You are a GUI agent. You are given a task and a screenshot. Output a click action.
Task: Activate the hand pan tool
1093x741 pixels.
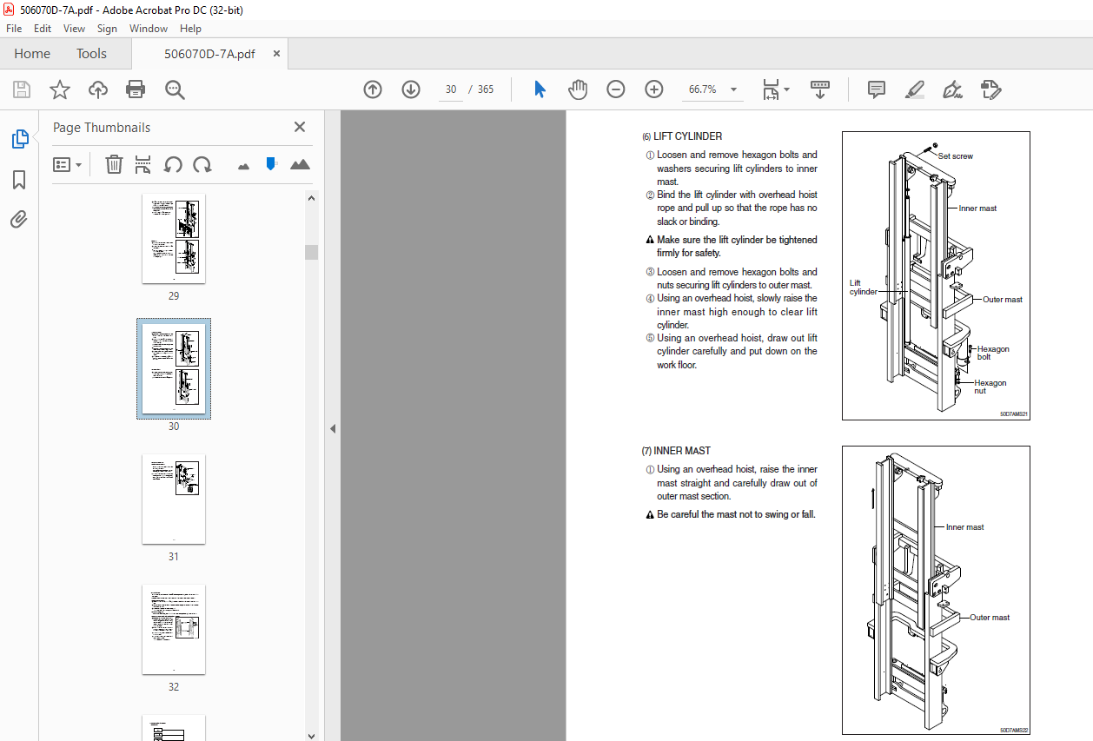(578, 89)
